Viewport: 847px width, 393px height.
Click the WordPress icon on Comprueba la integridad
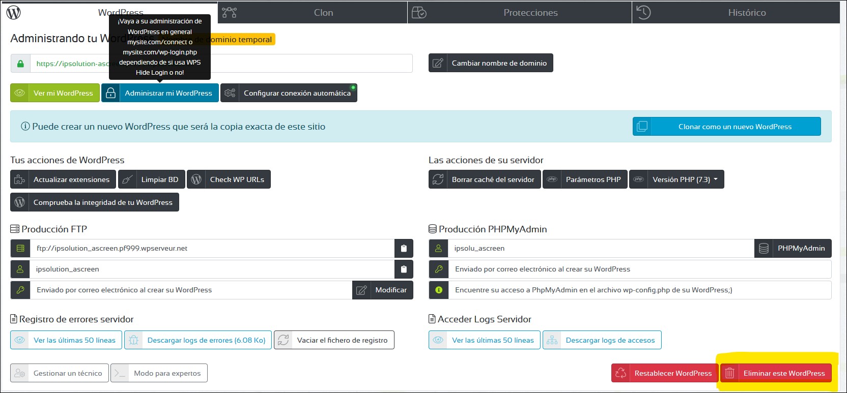[x=19, y=202]
